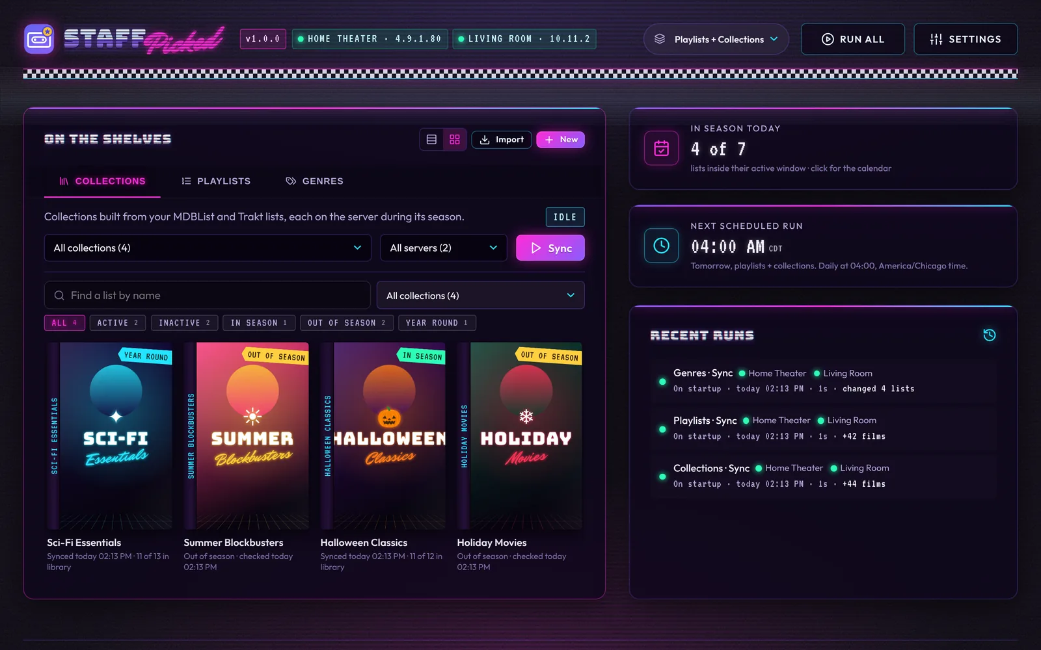1041x650 pixels.
Task: Click the magnifier icon in search field
Action: pyautogui.click(x=59, y=296)
